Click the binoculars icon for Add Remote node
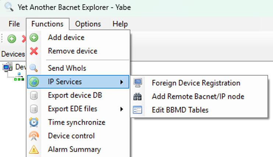The height and width of the screenshot is (157, 273). click(137, 97)
